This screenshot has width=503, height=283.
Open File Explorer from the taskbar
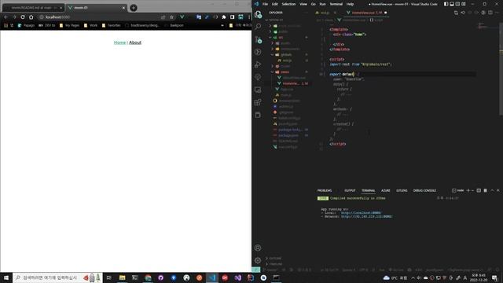123,277
